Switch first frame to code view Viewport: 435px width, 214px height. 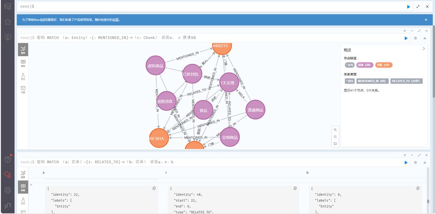[x=23, y=90]
